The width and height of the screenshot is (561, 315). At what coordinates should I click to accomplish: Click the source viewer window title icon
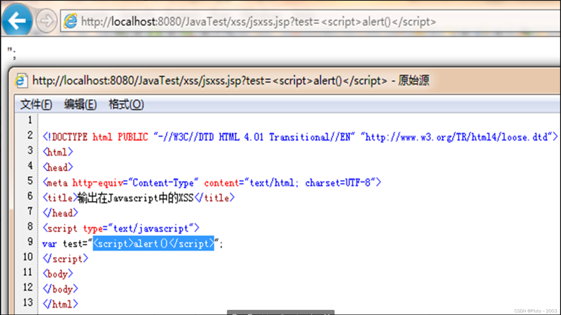(21, 81)
